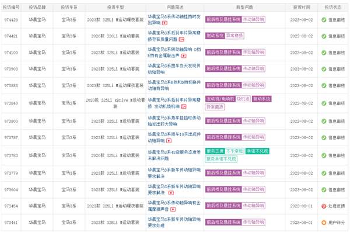Click video icon in complaint 974100 description
Viewport: 350px width, 232px height.
pos(184,56)
